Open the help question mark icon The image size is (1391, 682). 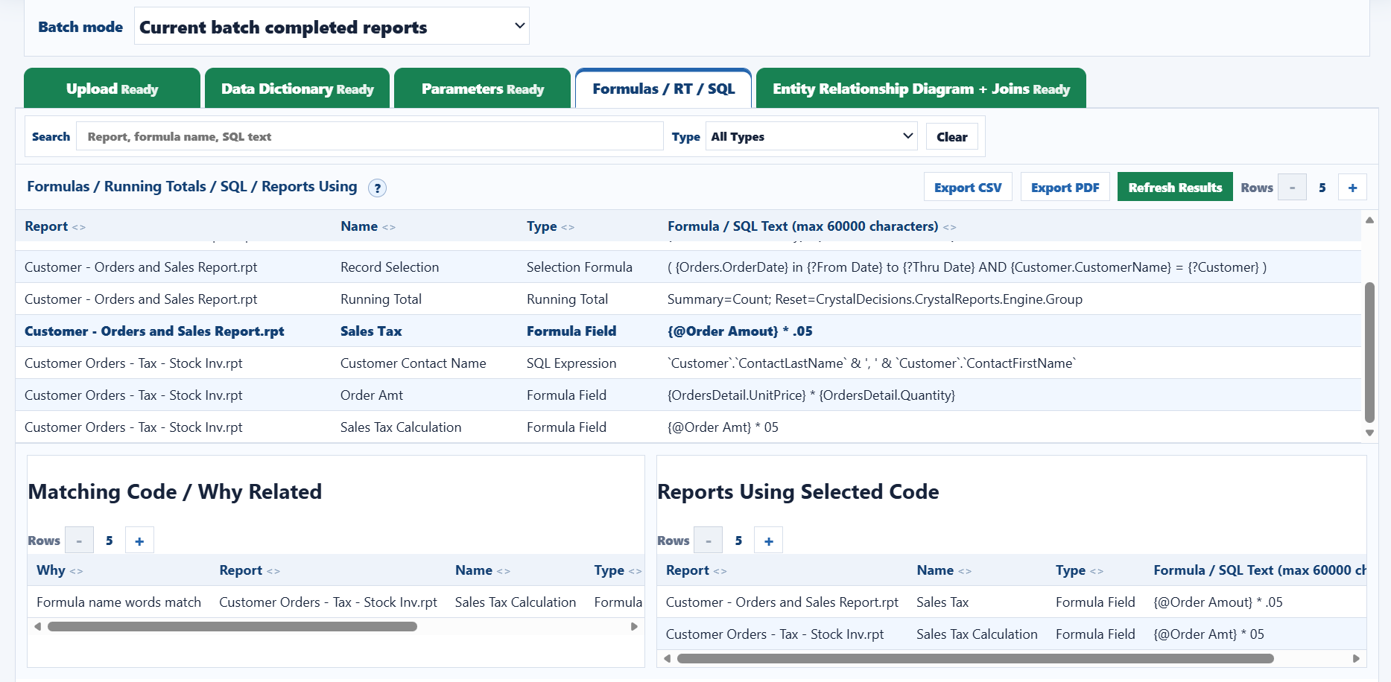(378, 188)
